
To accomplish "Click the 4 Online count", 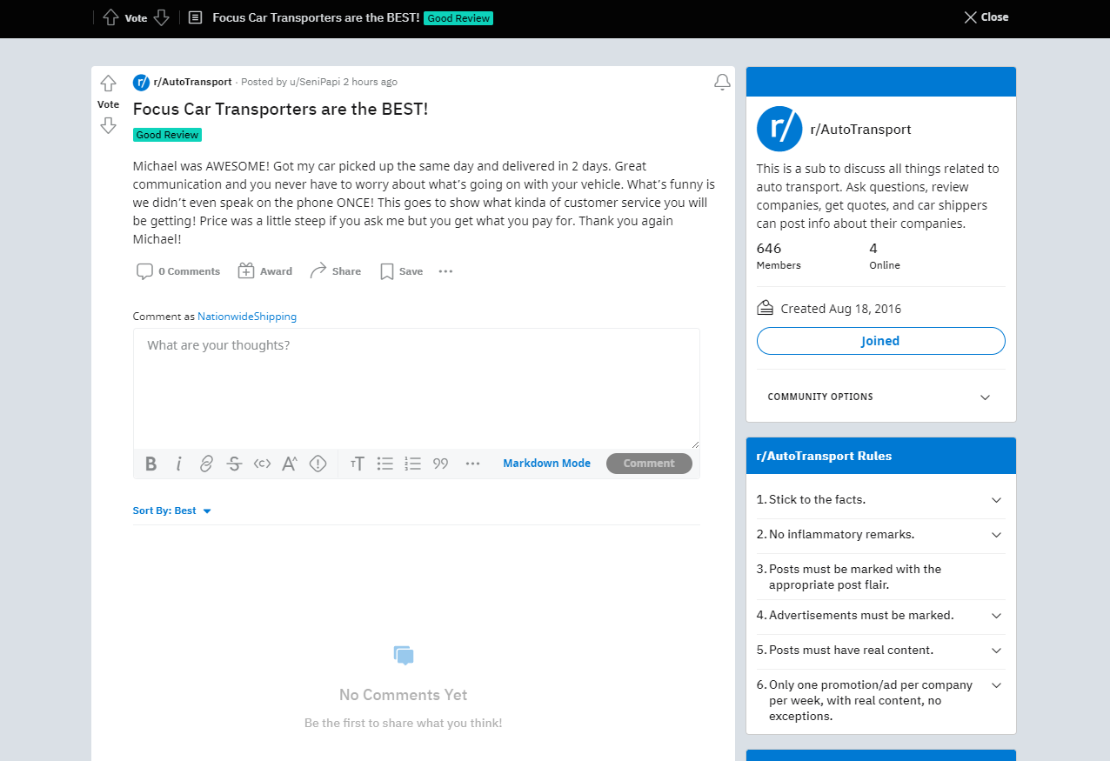I will tap(885, 256).
